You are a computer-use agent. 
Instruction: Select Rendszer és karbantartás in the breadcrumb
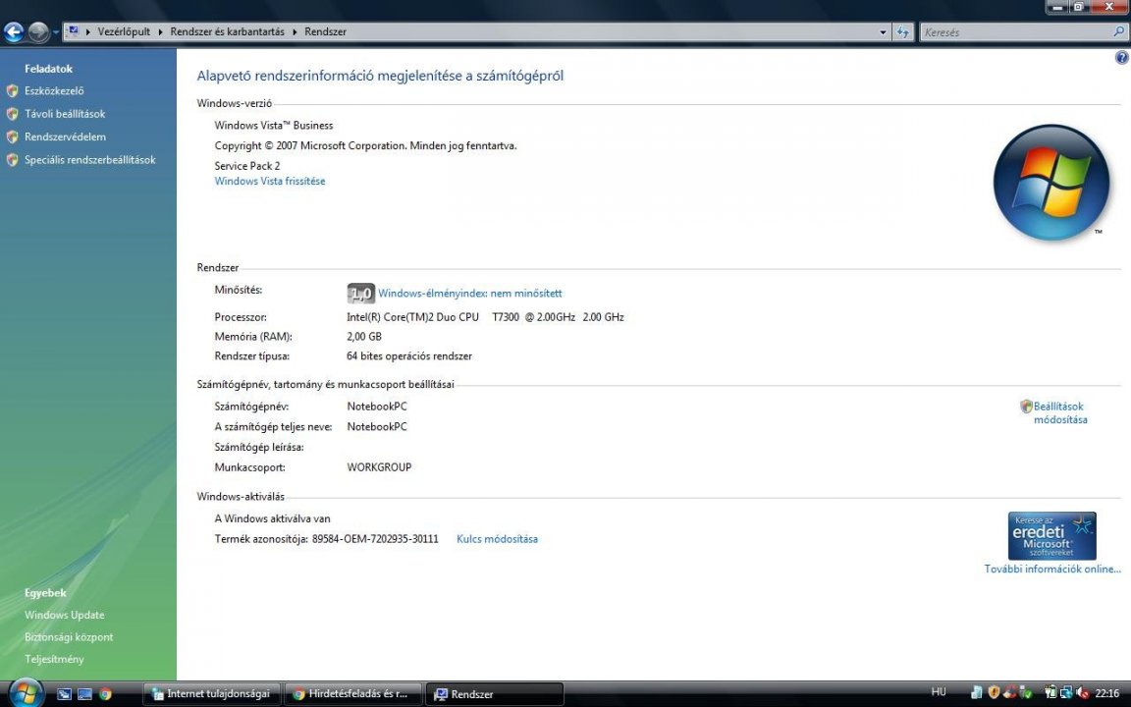click(x=227, y=31)
